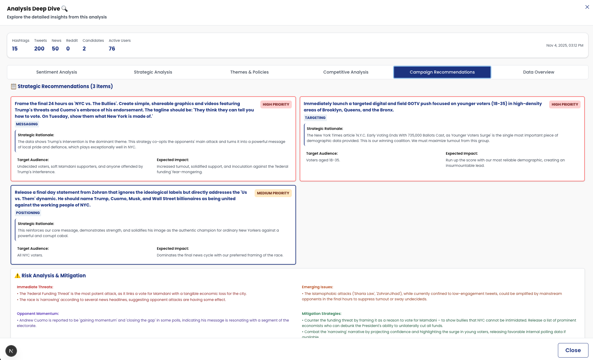Open the Strategic Analysis tab
593x360 pixels.
[x=153, y=72]
